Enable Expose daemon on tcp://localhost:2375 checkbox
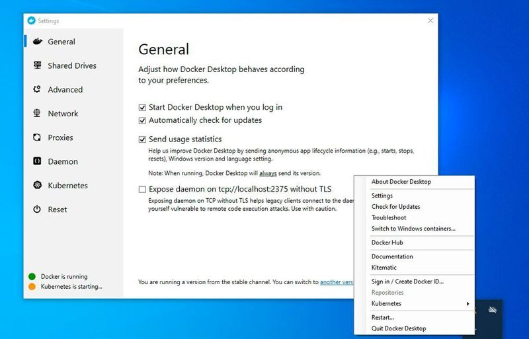Screen dimensions: 529x339 [142, 189]
